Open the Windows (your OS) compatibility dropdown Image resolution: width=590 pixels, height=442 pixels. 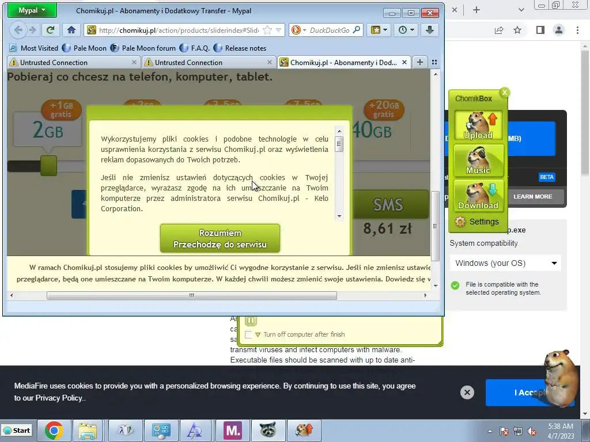(x=505, y=263)
